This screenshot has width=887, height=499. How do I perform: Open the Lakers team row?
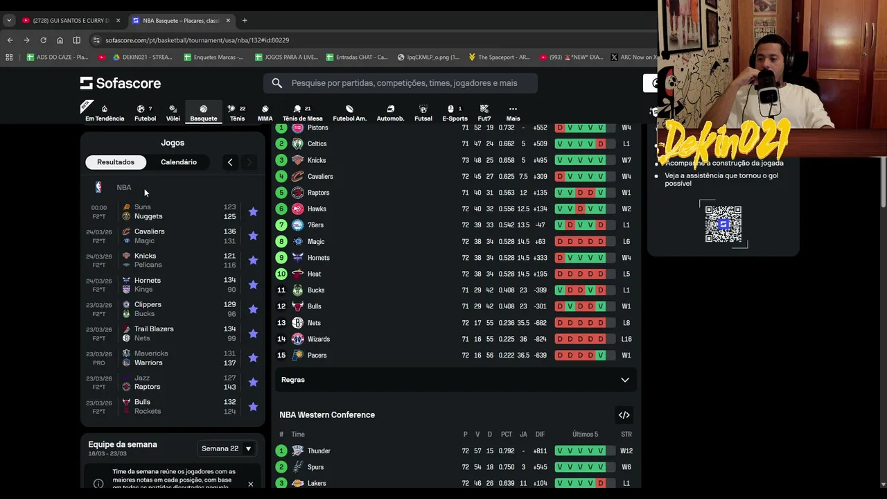455,483
